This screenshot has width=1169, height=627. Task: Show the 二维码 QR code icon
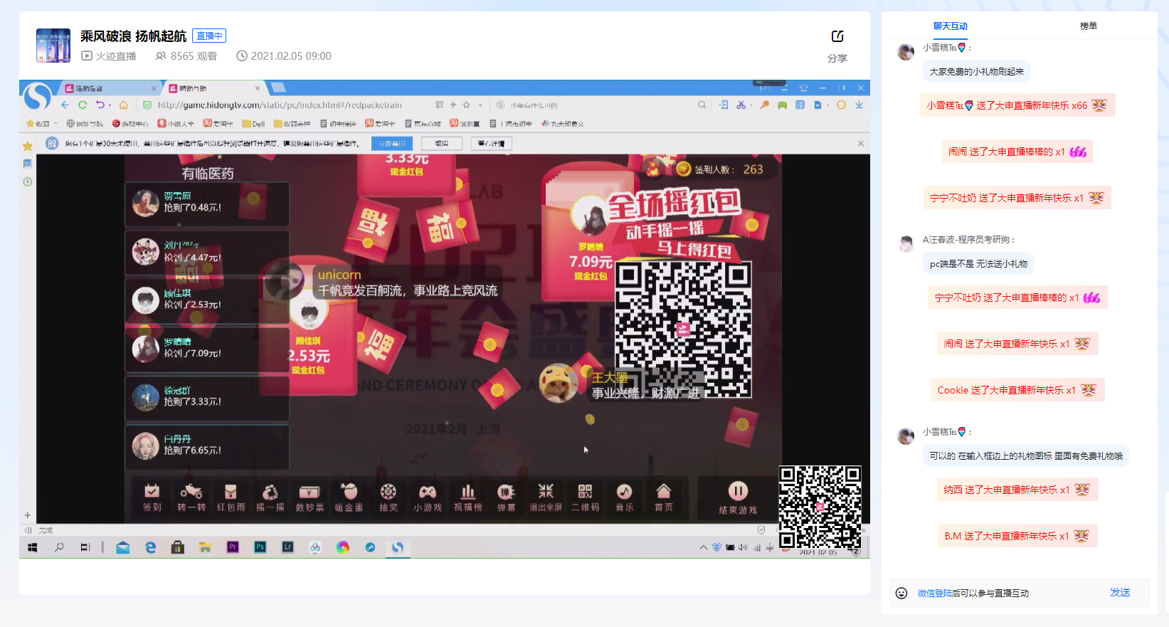pyautogui.click(x=585, y=497)
